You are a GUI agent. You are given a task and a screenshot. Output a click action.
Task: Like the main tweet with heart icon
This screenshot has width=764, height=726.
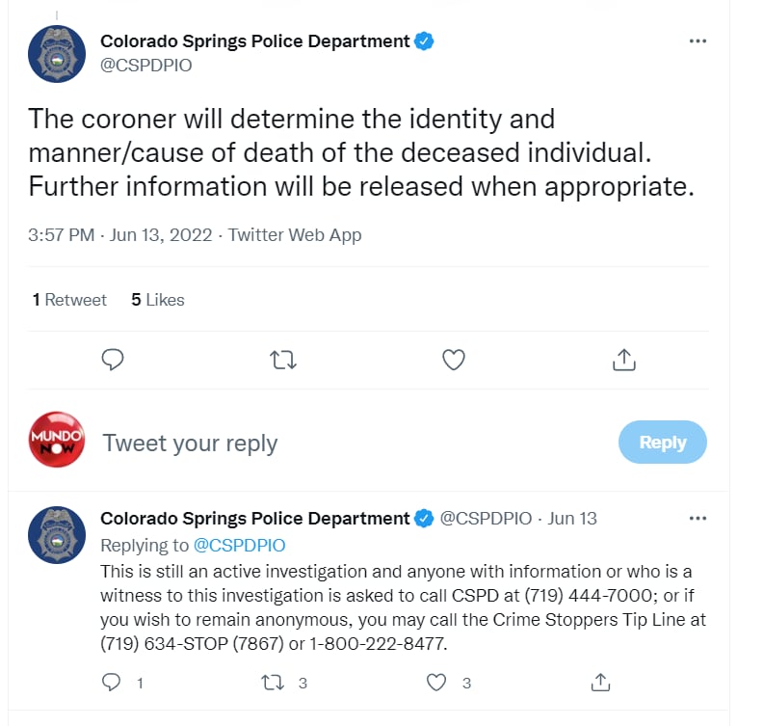pyautogui.click(x=453, y=360)
